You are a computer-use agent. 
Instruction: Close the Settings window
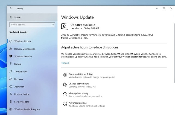(x=171, y=8)
